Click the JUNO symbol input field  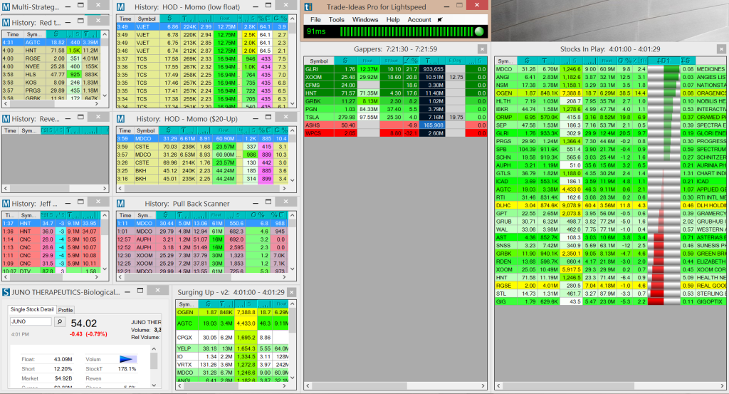[x=31, y=321]
